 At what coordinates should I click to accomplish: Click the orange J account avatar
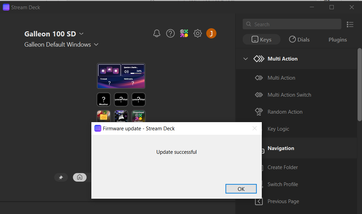(x=211, y=33)
